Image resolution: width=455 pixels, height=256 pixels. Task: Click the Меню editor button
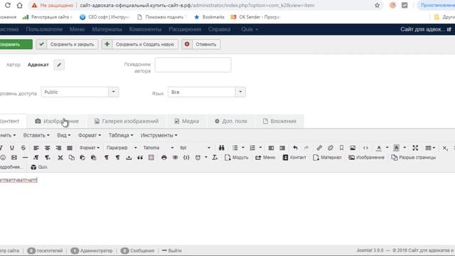[265, 157]
